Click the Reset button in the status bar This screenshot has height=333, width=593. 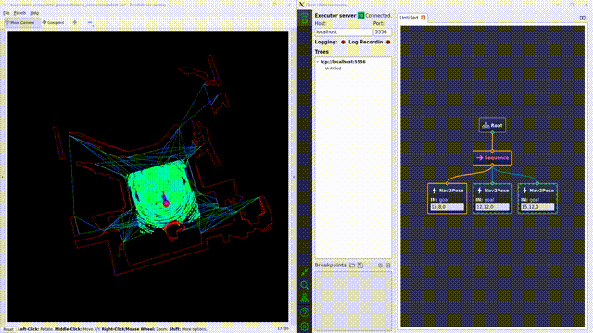8,329
